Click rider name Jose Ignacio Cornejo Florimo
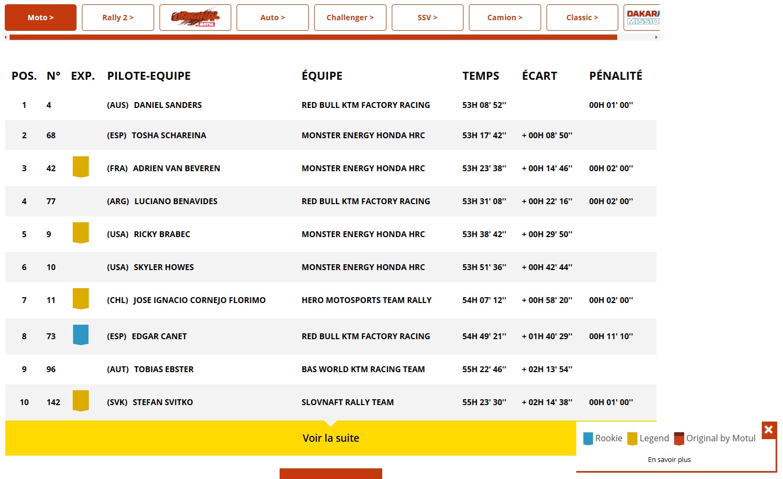This screenshot has width=783, height=479. (x=199, y=300)
